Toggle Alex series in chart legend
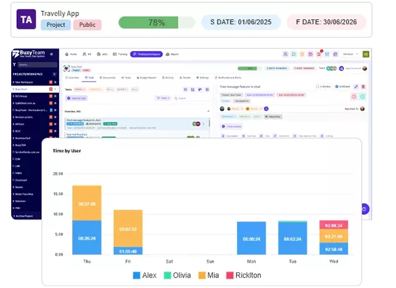This screenshot has height=288, width=396. click(144, 276)
